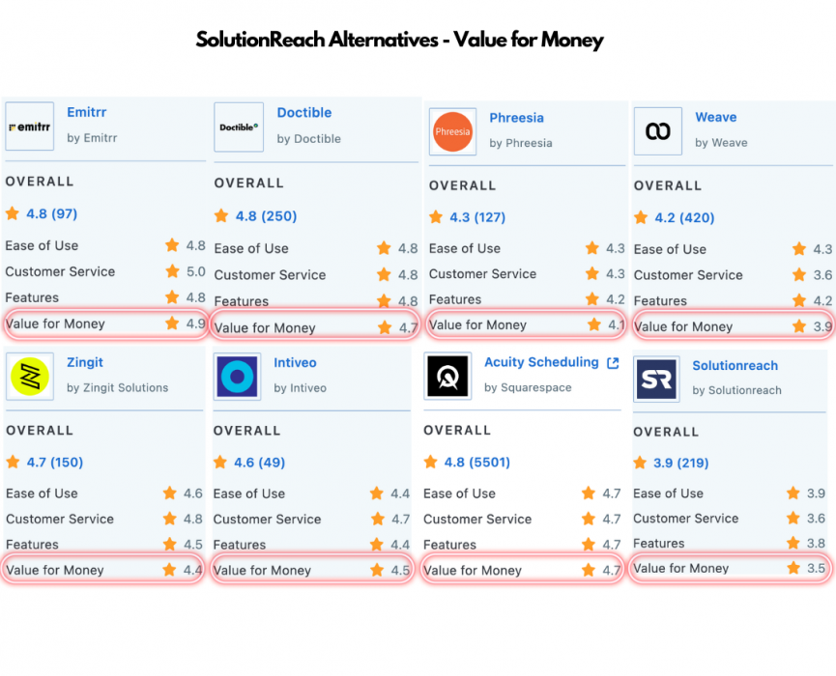Select Emitrr's highlighted Value for Money row
Image resolution: width=836 pixels, height=676 pixels.
(x=101, y=324)
